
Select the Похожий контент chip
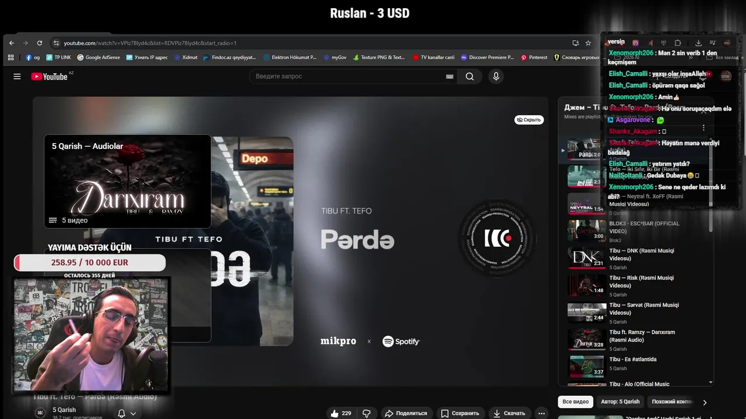(671, 402)
